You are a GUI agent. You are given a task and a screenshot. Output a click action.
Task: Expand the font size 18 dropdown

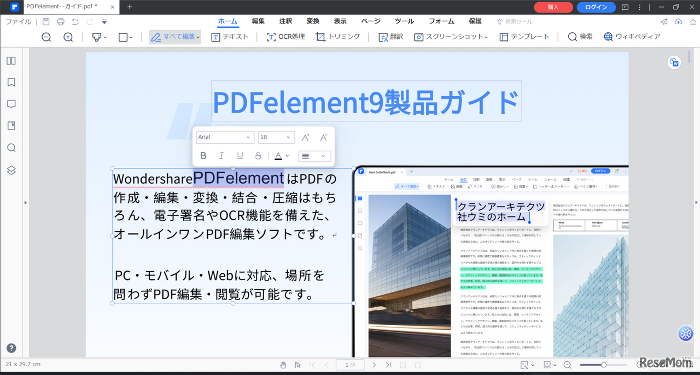click(x=276, y=137)
